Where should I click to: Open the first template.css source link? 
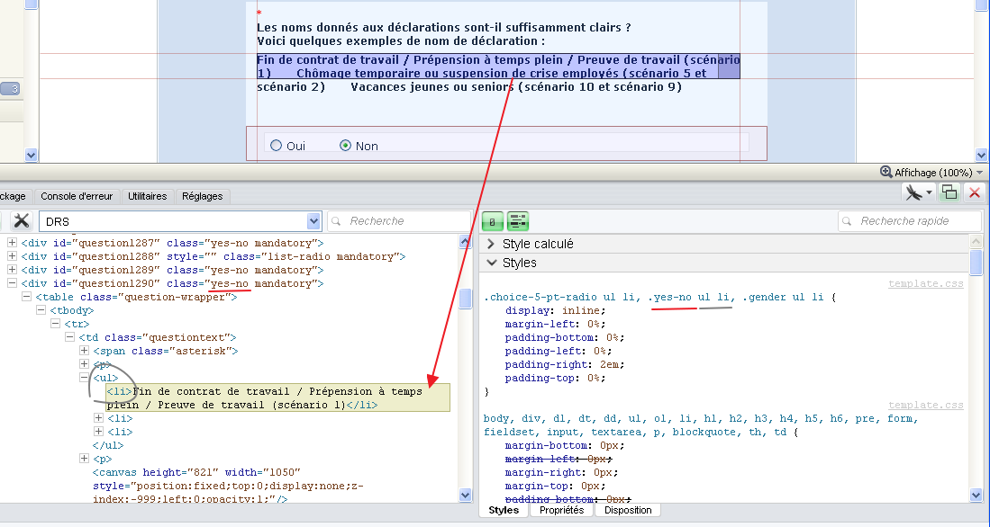925,283
